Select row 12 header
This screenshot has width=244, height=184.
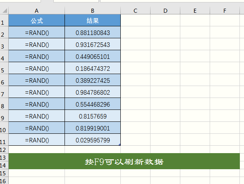[4, 149]
